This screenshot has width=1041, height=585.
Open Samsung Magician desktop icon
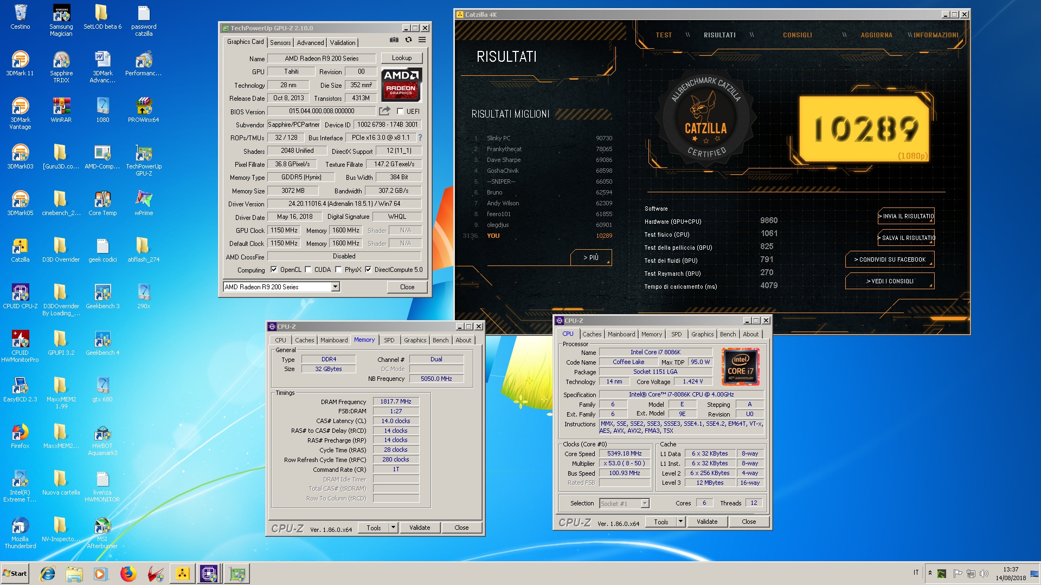point(61,20)
